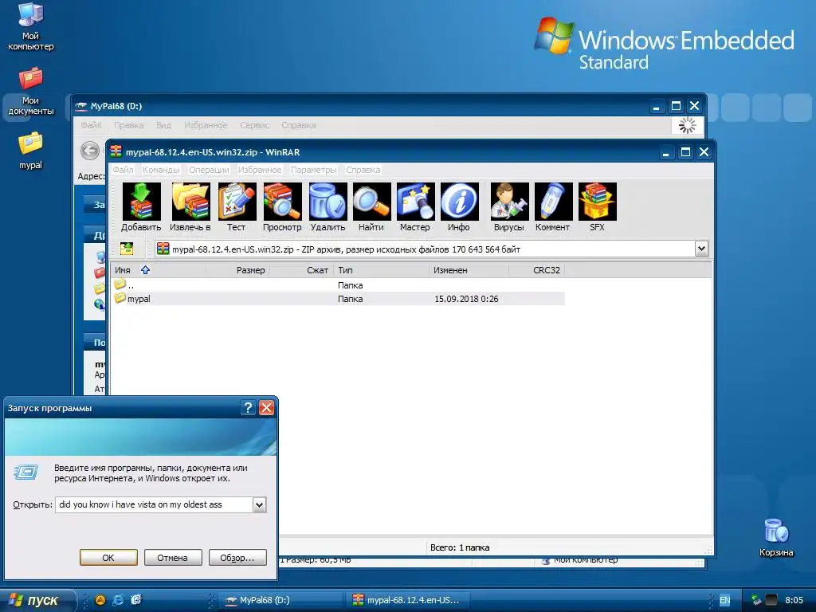
Task: Click the network tray icon near the clock
Action: (757, 600)
